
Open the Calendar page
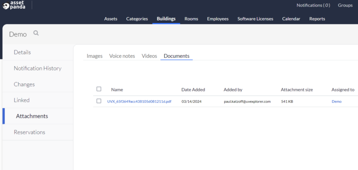click(291, 19)
